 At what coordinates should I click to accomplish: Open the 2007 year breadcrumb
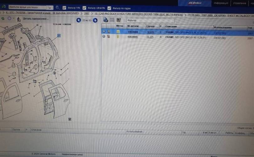[87, 14]
